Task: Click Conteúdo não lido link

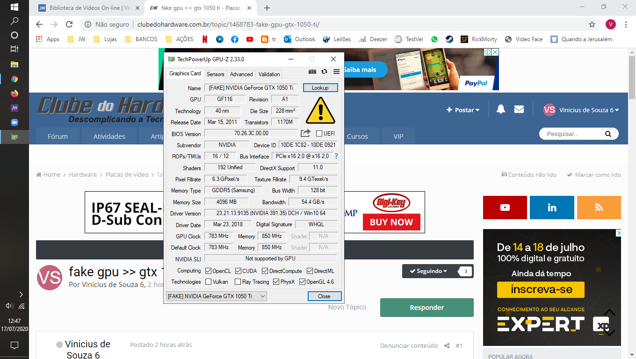Action: click(529, 174)
